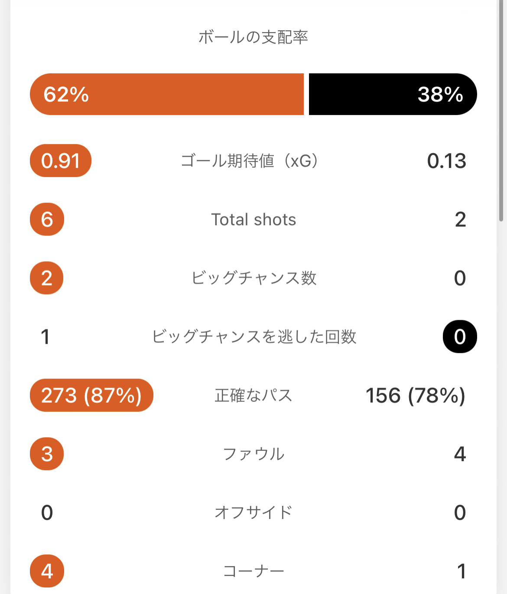This screenshot has width=507, height=594.
Task: Select the orange 2 big chances badge
Action: 47,278
